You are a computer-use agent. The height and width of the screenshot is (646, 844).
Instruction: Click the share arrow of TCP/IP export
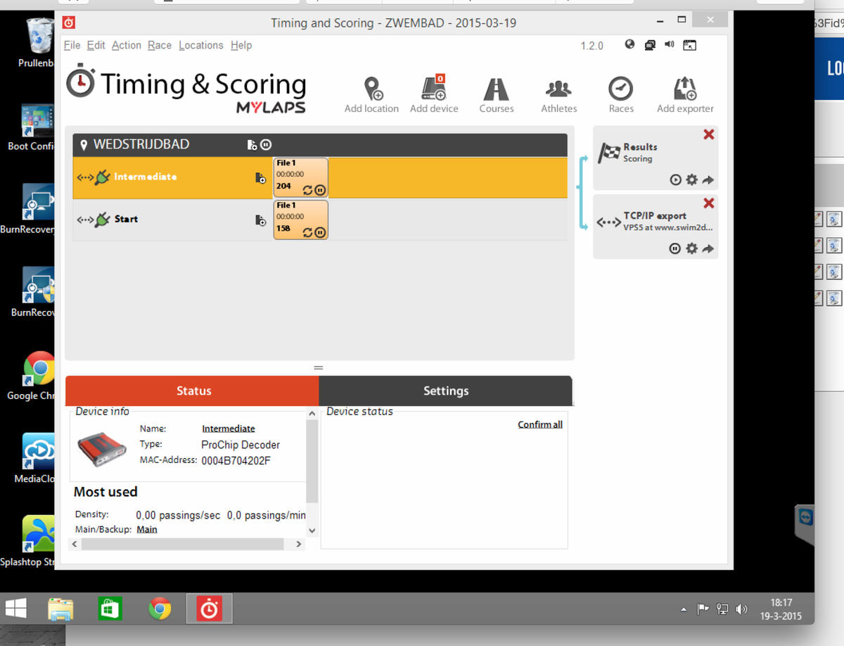708,248
